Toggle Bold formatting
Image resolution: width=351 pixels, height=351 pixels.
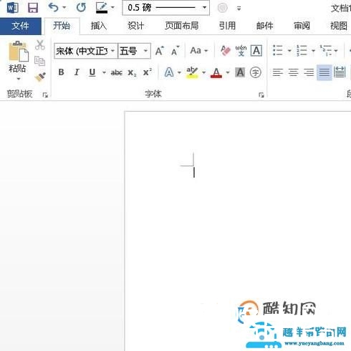tap(61, 72)
